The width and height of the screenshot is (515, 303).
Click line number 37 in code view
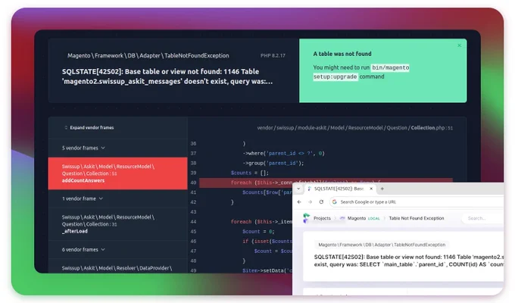tap(193, 153)
